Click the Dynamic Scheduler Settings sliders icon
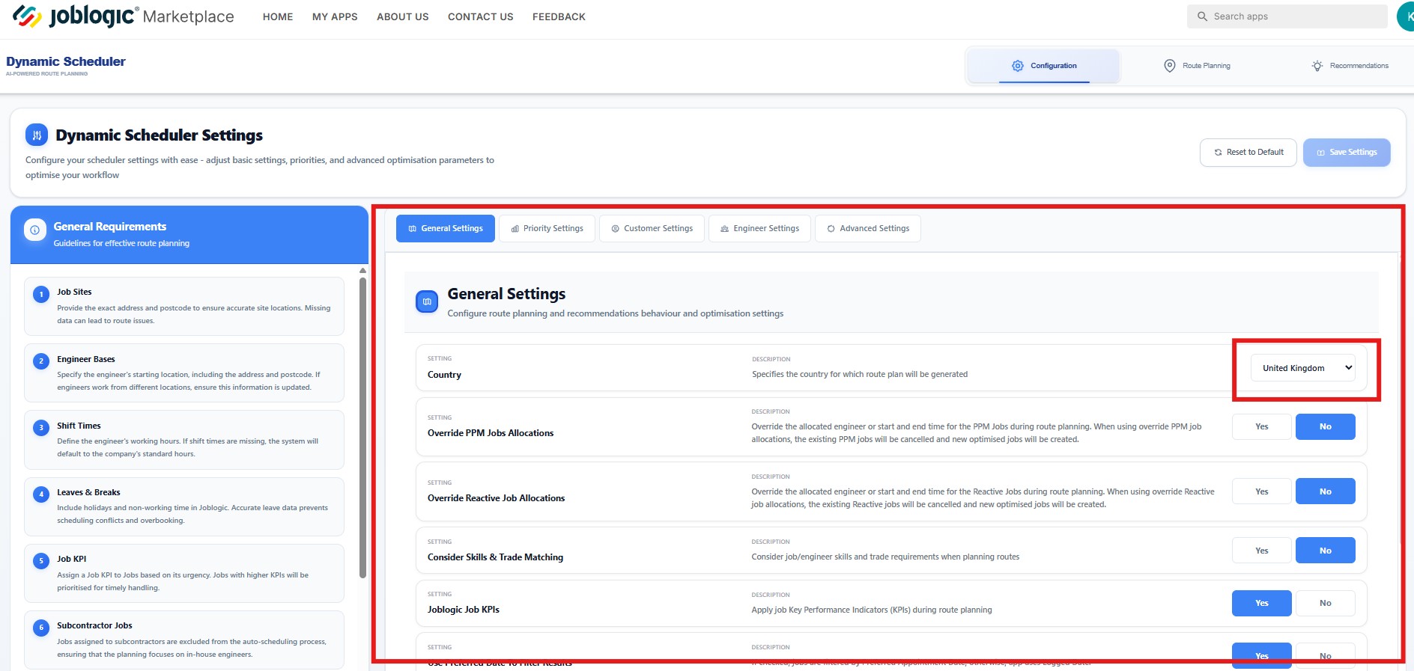The width and height of the screenshot is (1414, 671). tap(37, 135)
